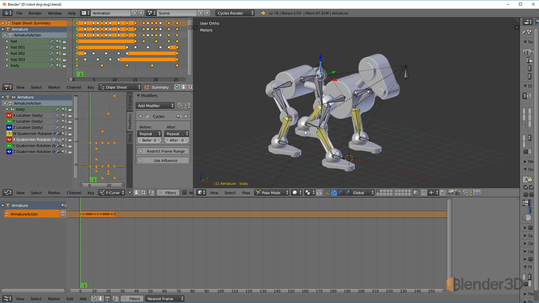Open the screen layout browse icon

85,13
